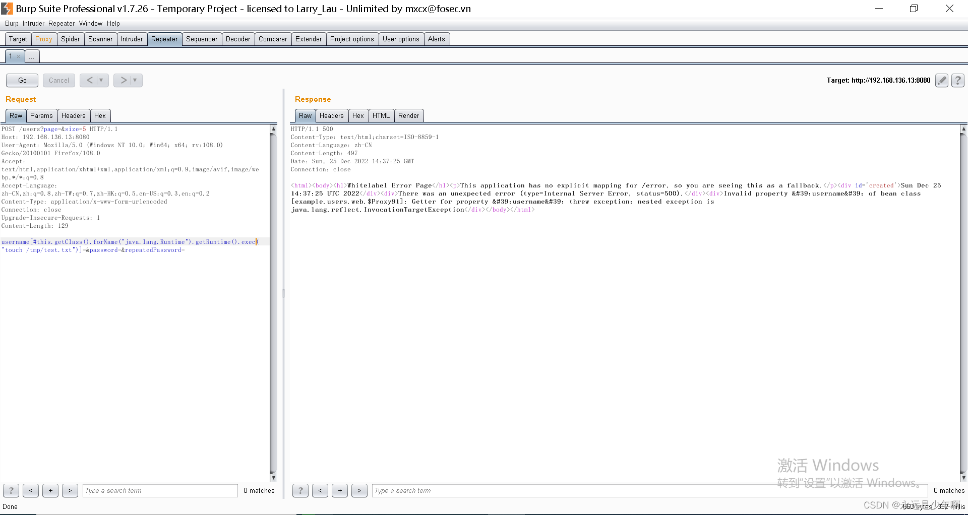This screenshot has height=515, width=968.
Task: Open response search help icon
Action: pyautogui.click(x=300, y=490)
